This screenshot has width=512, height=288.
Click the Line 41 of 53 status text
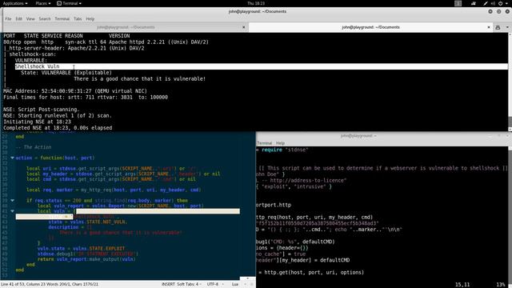pyautogui.click(x=49, y=285)
